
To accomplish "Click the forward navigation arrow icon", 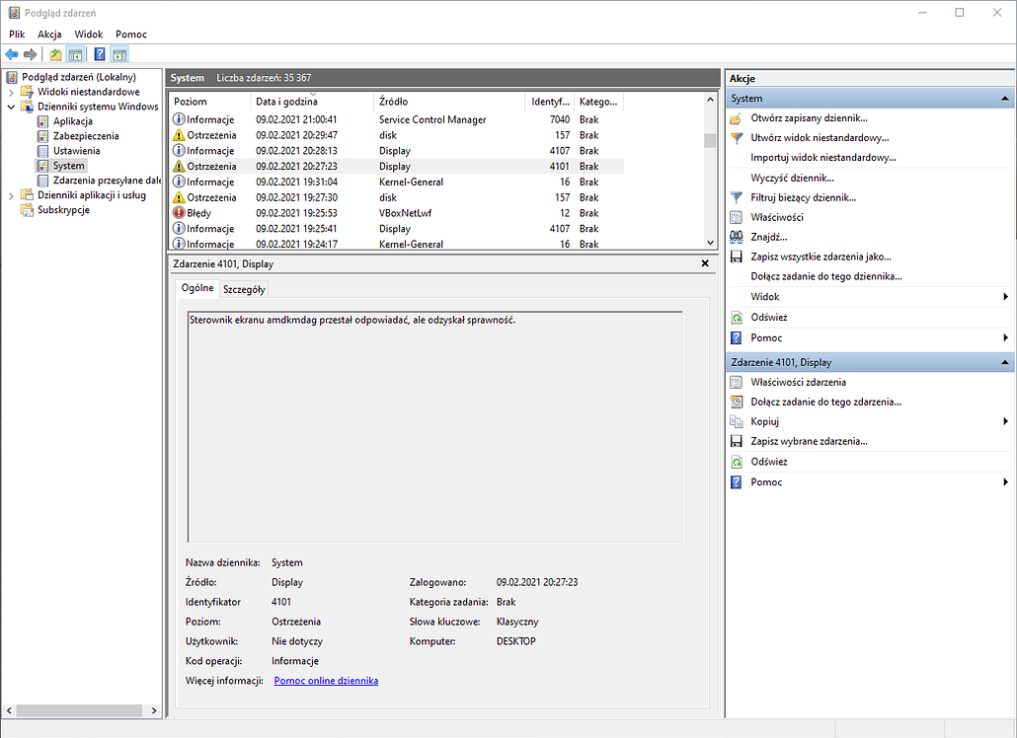I will (x=30, y=54).
